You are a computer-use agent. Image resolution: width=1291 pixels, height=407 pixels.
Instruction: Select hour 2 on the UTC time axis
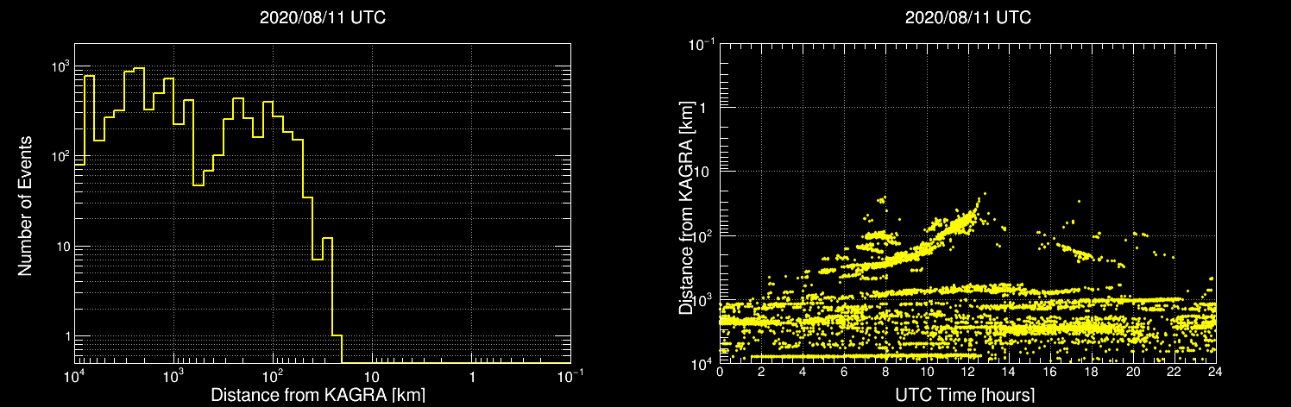coord(761,373)
